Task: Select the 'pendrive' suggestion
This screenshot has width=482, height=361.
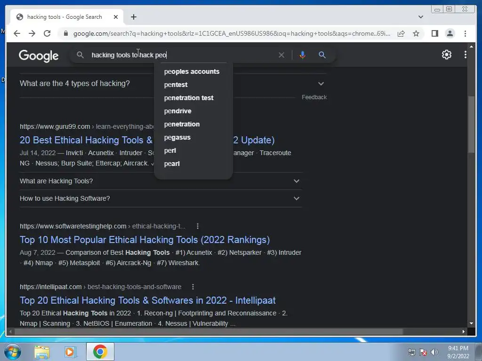Action: pyautogui.click(x=177, y=111)
